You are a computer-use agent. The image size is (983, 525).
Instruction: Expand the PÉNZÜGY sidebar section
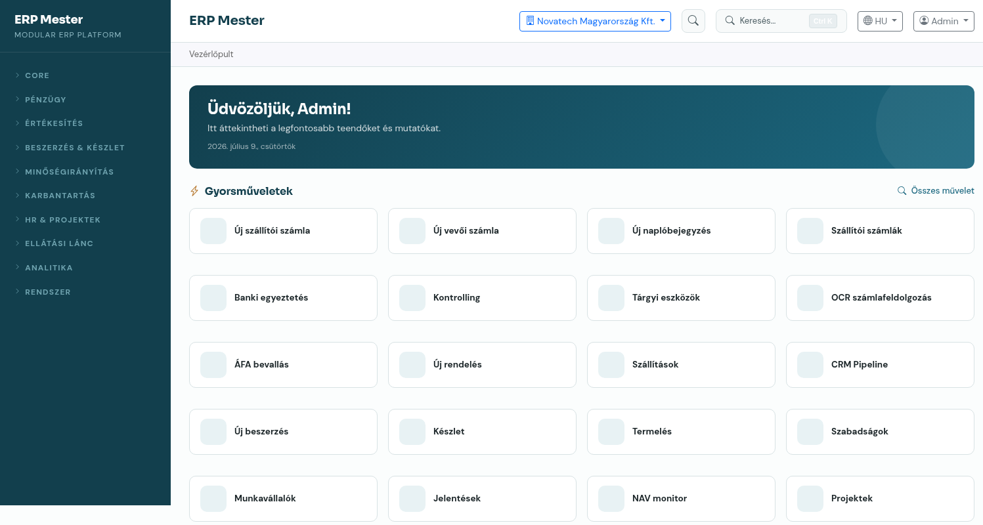85,100
